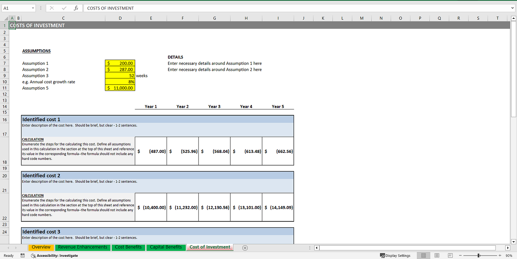Select the yellow Assumption 2 value cell
Viewport: 517px width, 259px height.
tap(120, 69)
